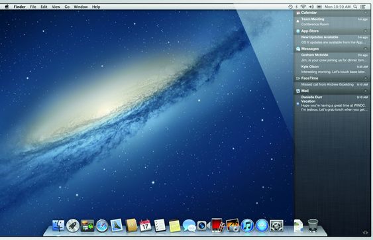Click the battery status icon

pos(319,7)
